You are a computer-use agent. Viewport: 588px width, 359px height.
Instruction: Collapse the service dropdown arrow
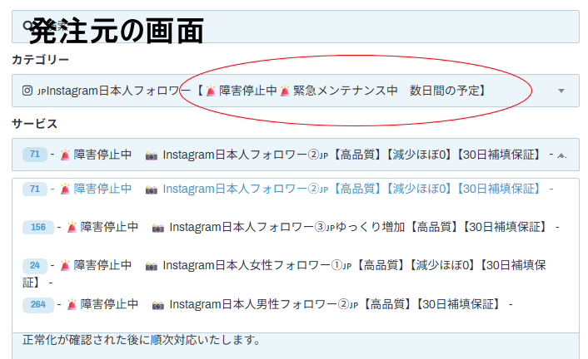tap(561, 155)
